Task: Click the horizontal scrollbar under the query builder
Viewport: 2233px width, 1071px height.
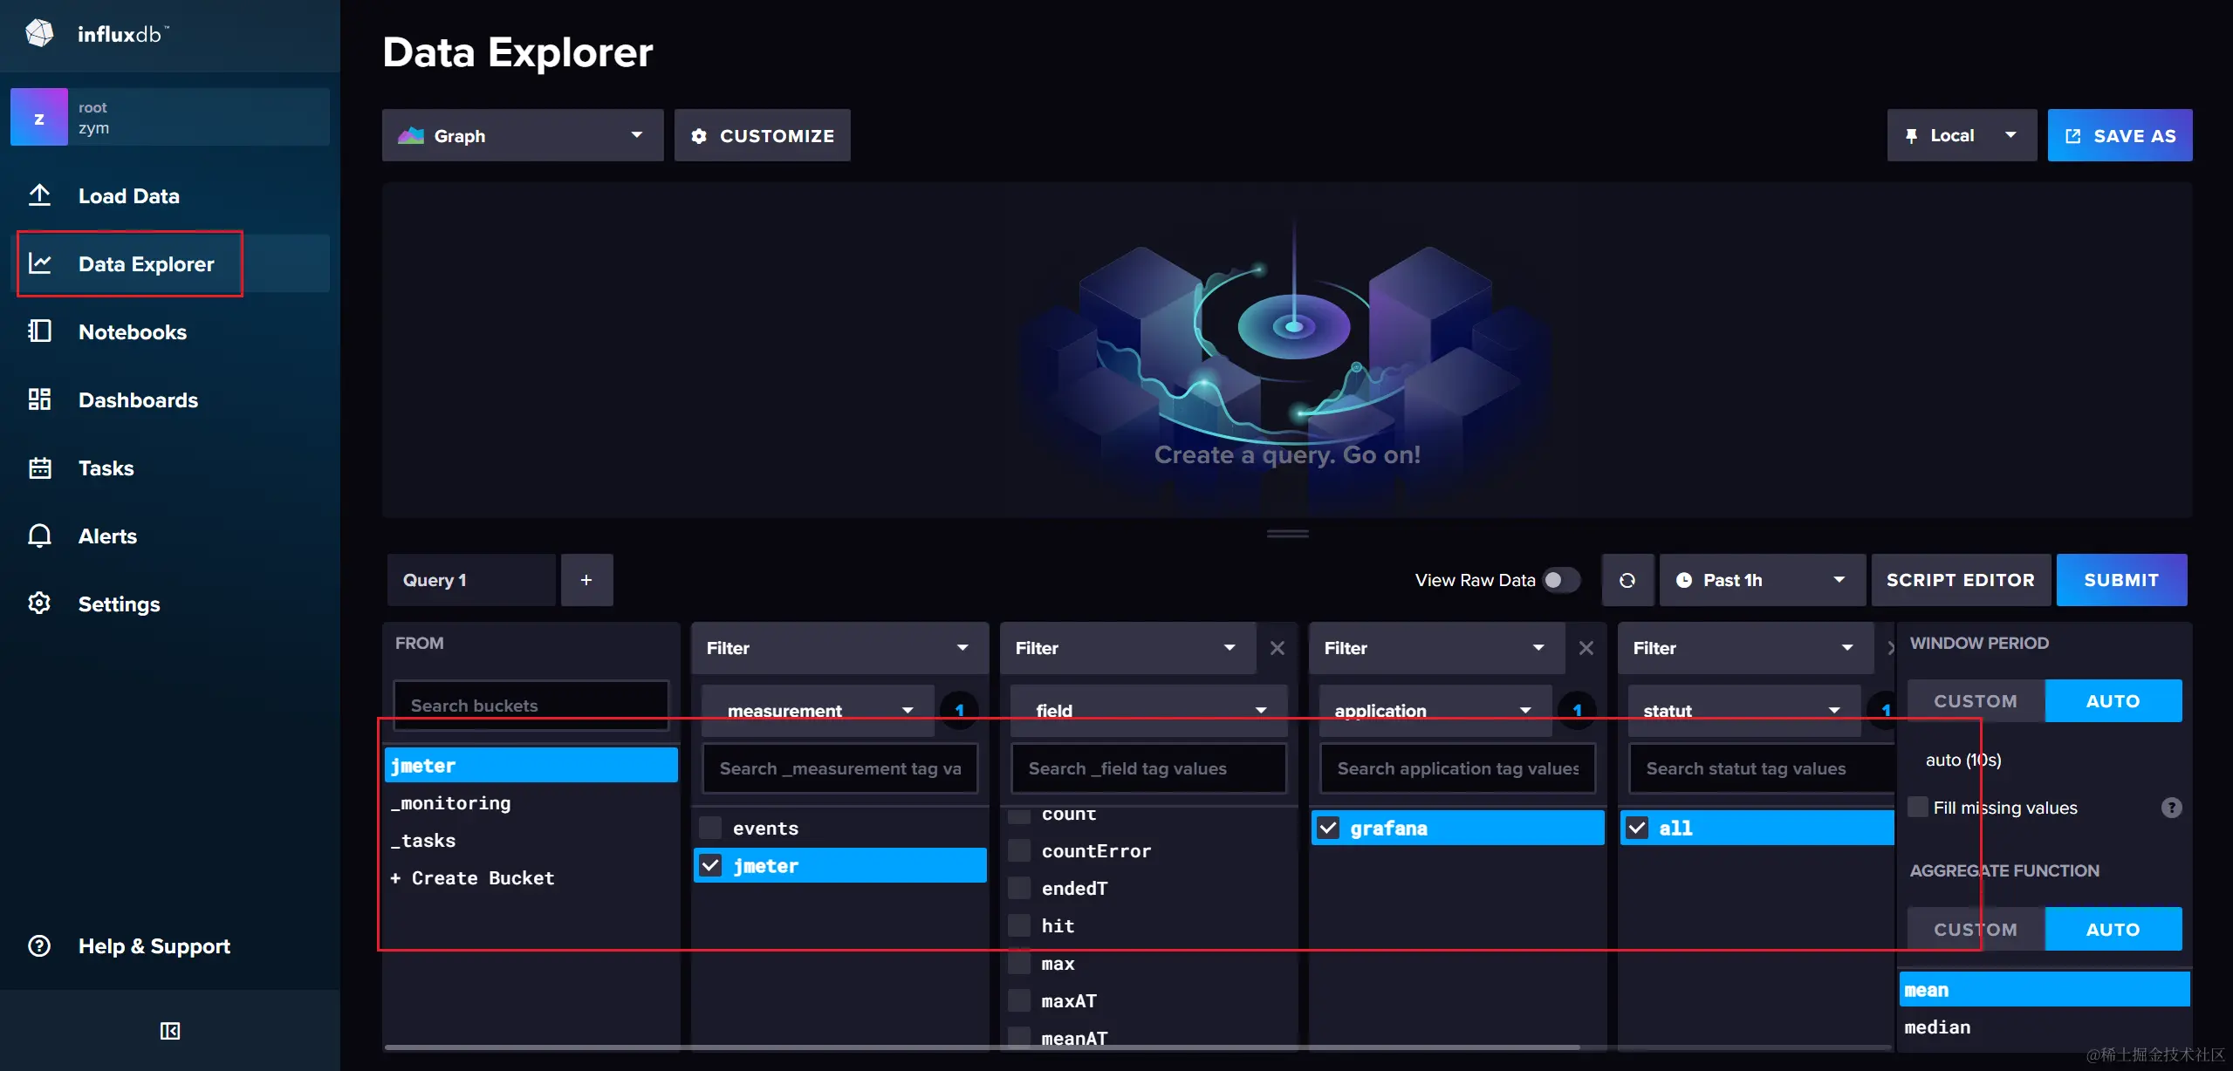Action: pos(982,1047)
